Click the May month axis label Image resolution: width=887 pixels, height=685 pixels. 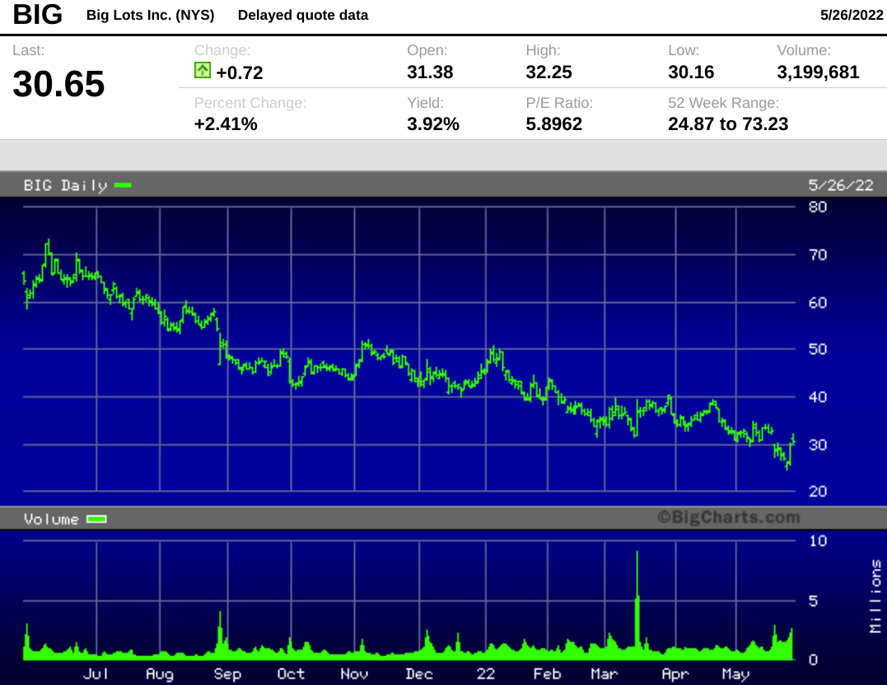[735, 674]
